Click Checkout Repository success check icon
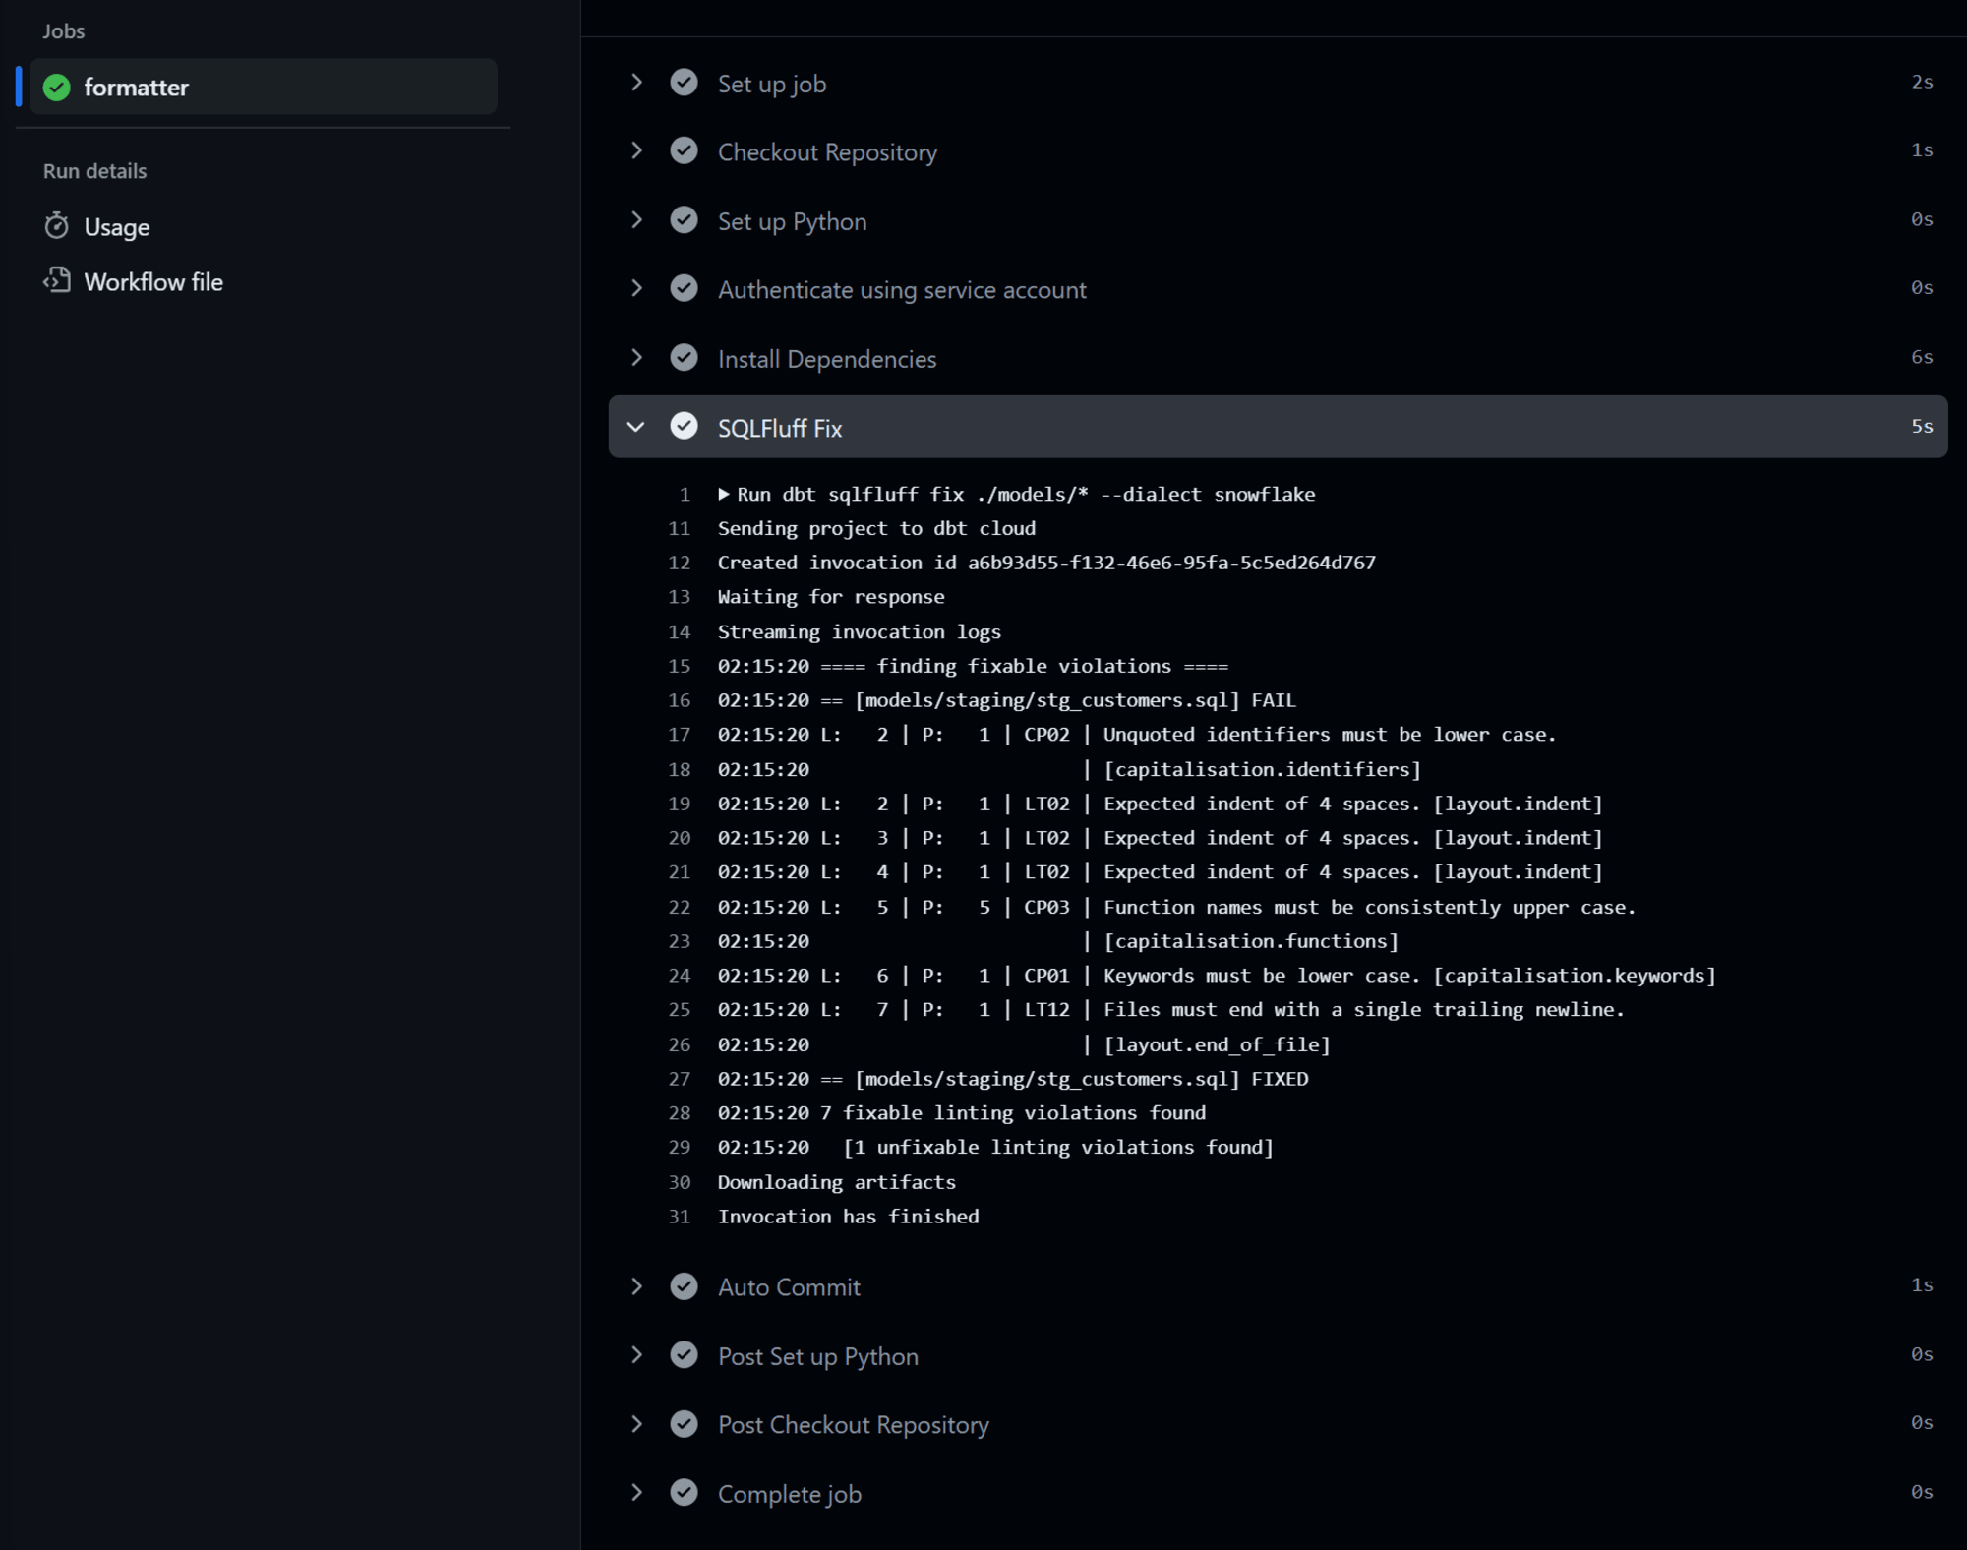This screenshot has height=1550, width=1967. click(x=685, y=151)
